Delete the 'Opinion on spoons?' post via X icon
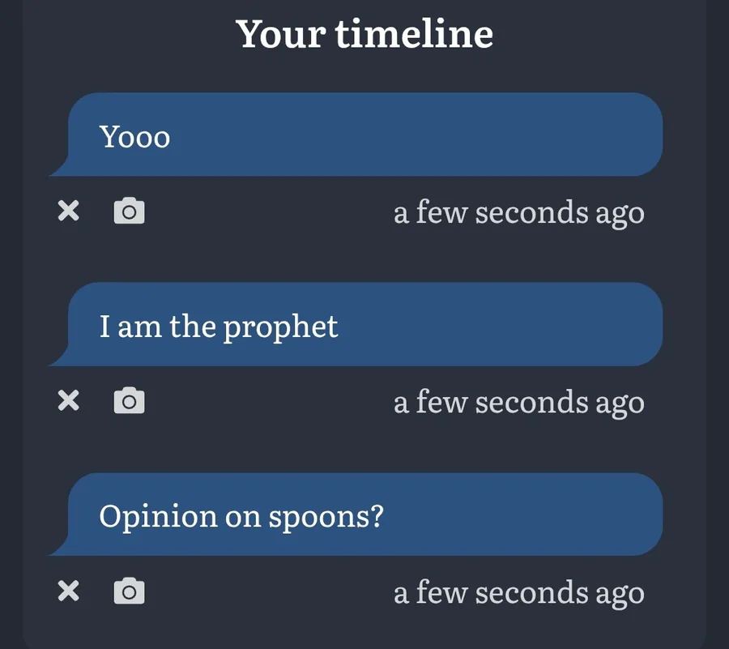This screenshot has width=729, height=649. point(68,591)
